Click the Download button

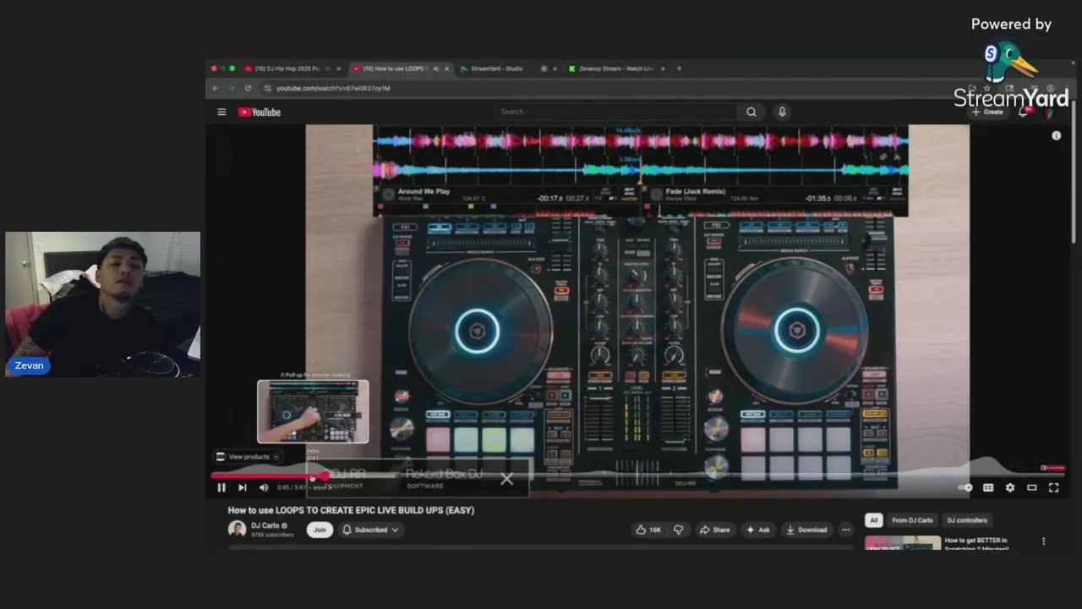pos(806,529)
